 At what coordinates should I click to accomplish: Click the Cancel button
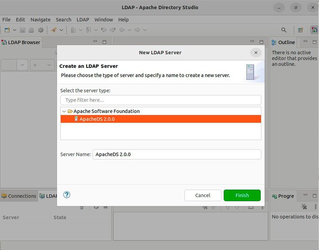click(x=203, y=195)
